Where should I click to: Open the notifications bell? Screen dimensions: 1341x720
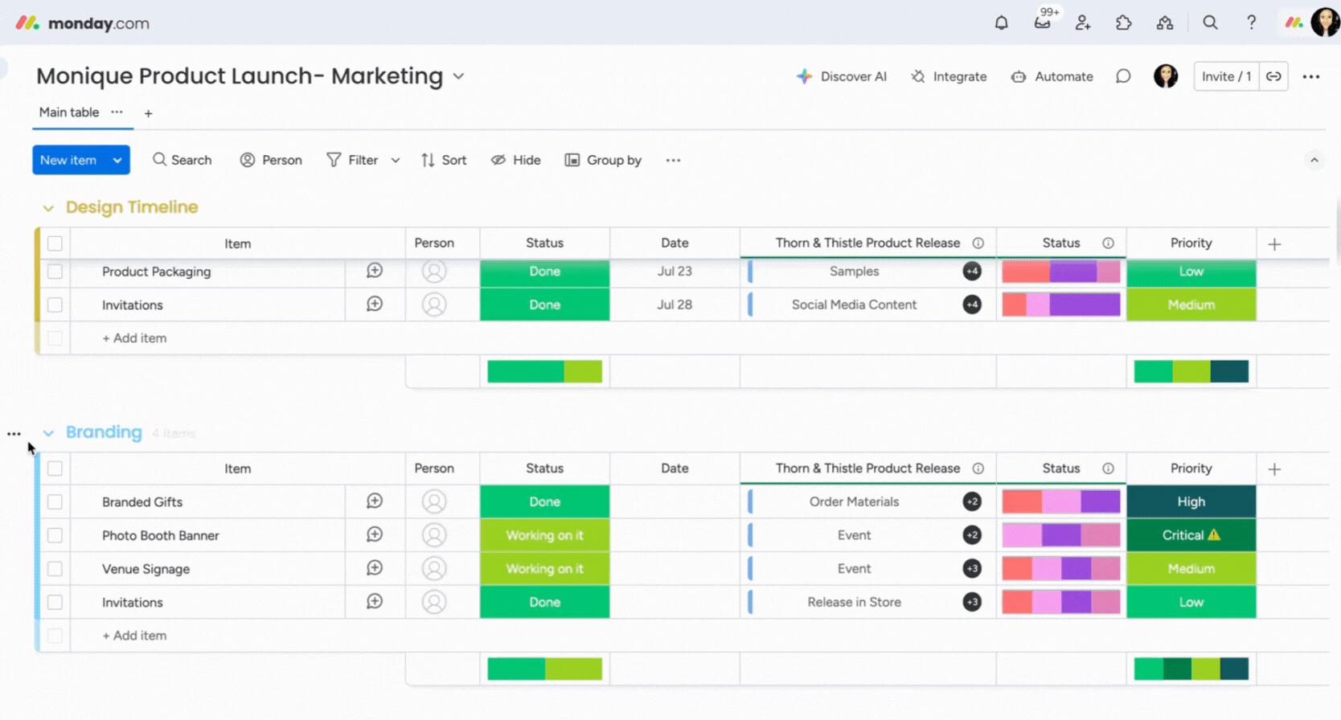[x=1001, y=23]
